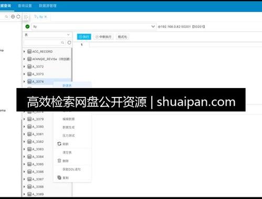Click the A_3383 table icon
The image size is (262, 199).
[29, 149]
